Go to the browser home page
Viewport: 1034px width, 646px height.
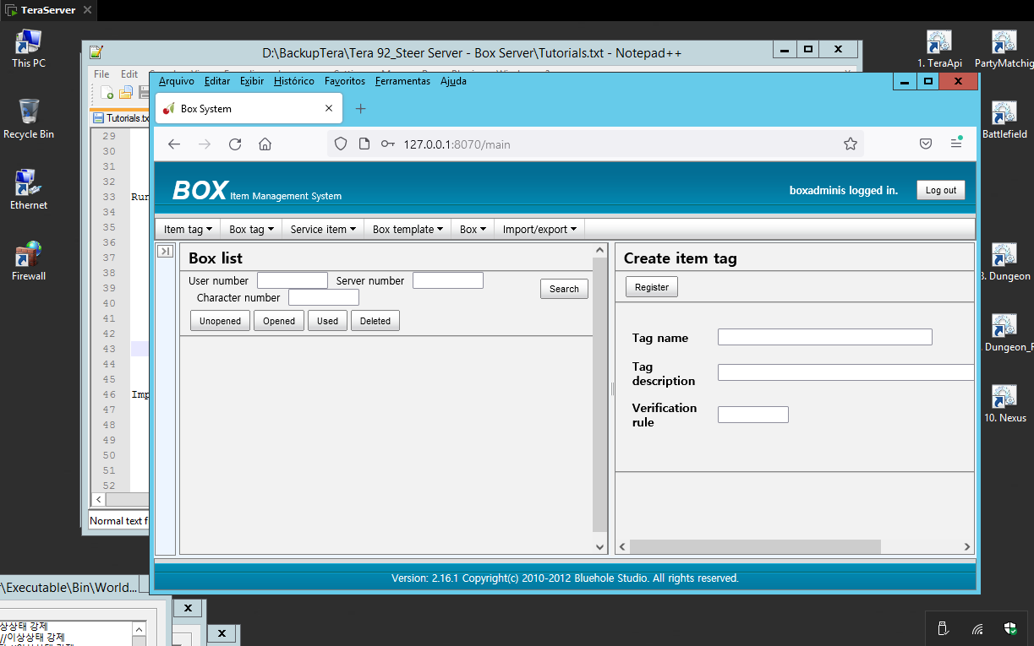click(265, 144)
